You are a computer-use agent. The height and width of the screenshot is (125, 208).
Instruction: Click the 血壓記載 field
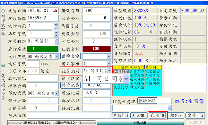96,100
